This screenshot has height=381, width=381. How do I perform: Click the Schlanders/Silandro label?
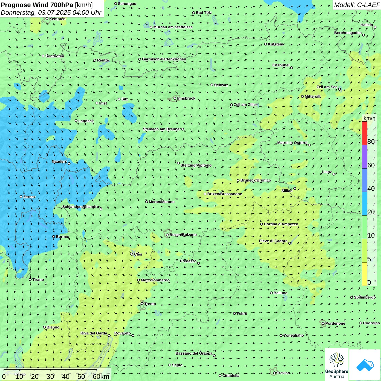click(x=81, y=207)
